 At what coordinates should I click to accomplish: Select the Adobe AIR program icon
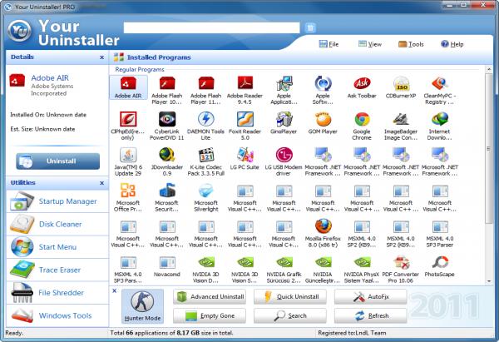(x=128, y=87)
